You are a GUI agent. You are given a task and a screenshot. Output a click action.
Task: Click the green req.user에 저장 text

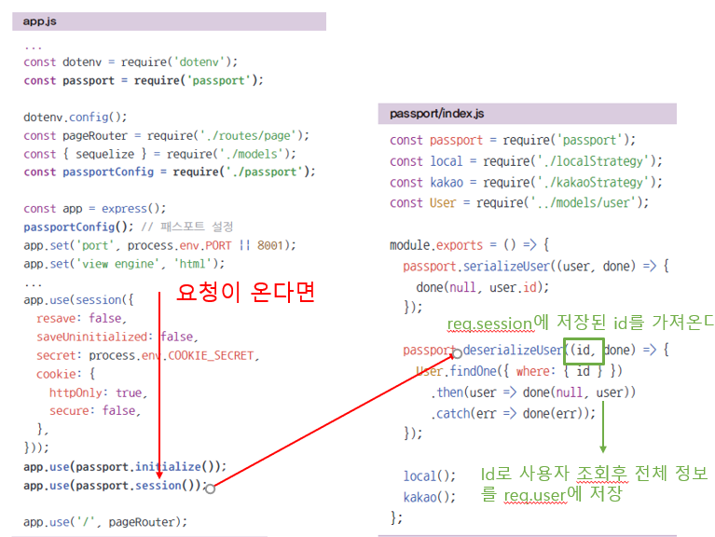(563, 494)
